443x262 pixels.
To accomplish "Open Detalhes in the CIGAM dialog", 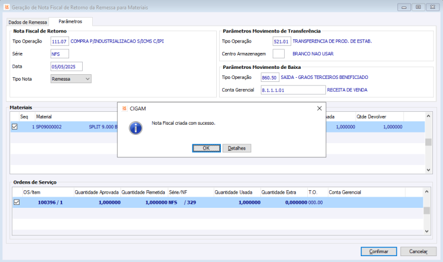I will click(x=237, y=148).
